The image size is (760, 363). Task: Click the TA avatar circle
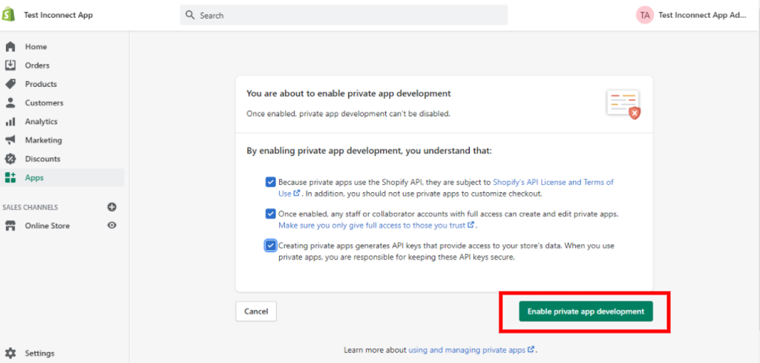click(x=645, y=15)
